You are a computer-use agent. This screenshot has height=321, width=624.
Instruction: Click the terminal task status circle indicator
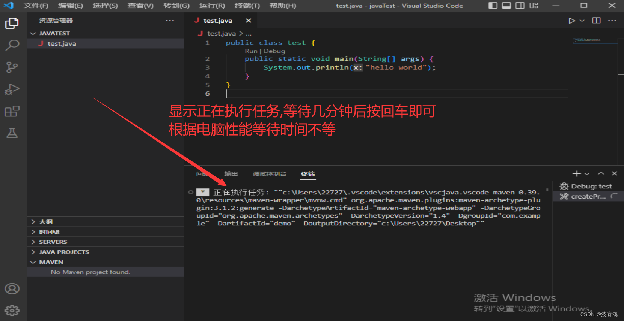click(191, 192)
